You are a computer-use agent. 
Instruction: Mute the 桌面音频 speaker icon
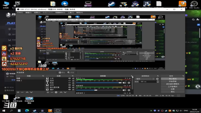(124, 90)
